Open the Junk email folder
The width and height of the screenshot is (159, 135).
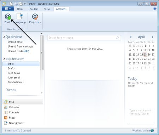coord(14,78)
